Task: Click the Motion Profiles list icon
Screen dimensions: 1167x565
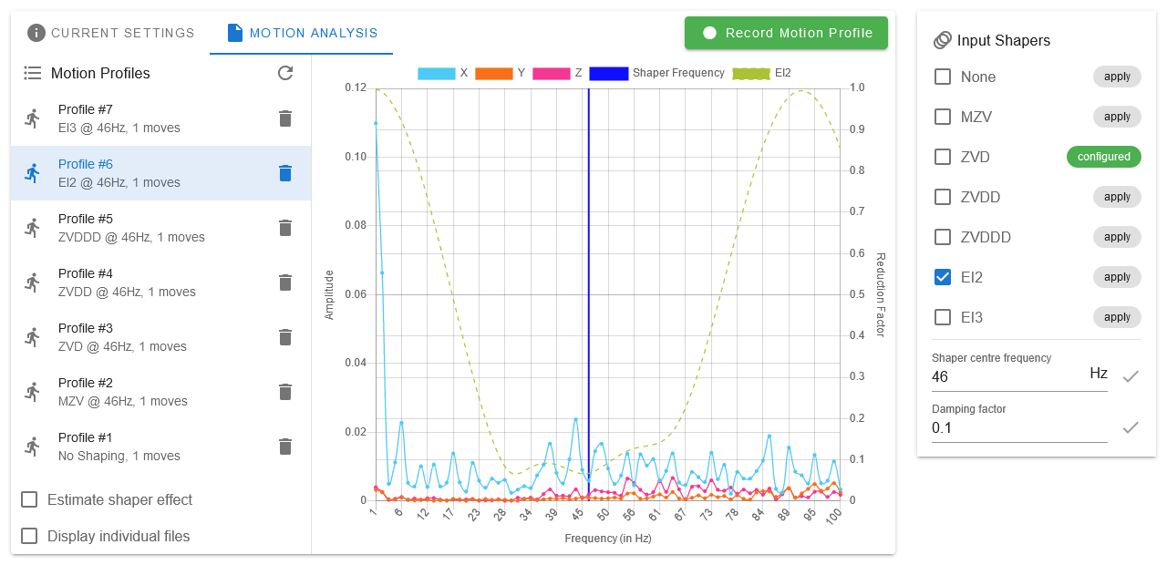Action: (x=33, y=73)
